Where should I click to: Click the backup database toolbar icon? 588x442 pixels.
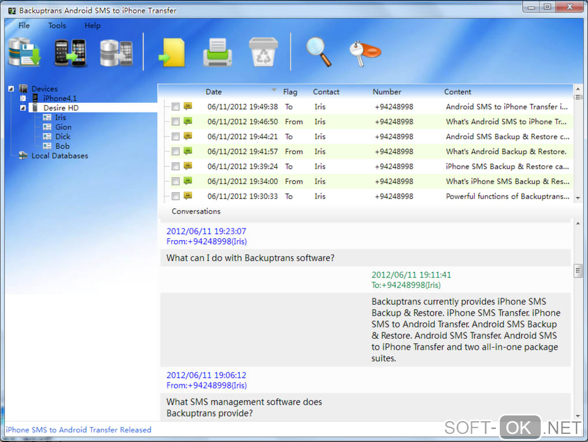[24, 53]
